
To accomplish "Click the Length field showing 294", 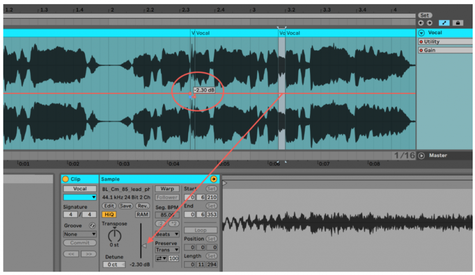I will pos(211,265).
